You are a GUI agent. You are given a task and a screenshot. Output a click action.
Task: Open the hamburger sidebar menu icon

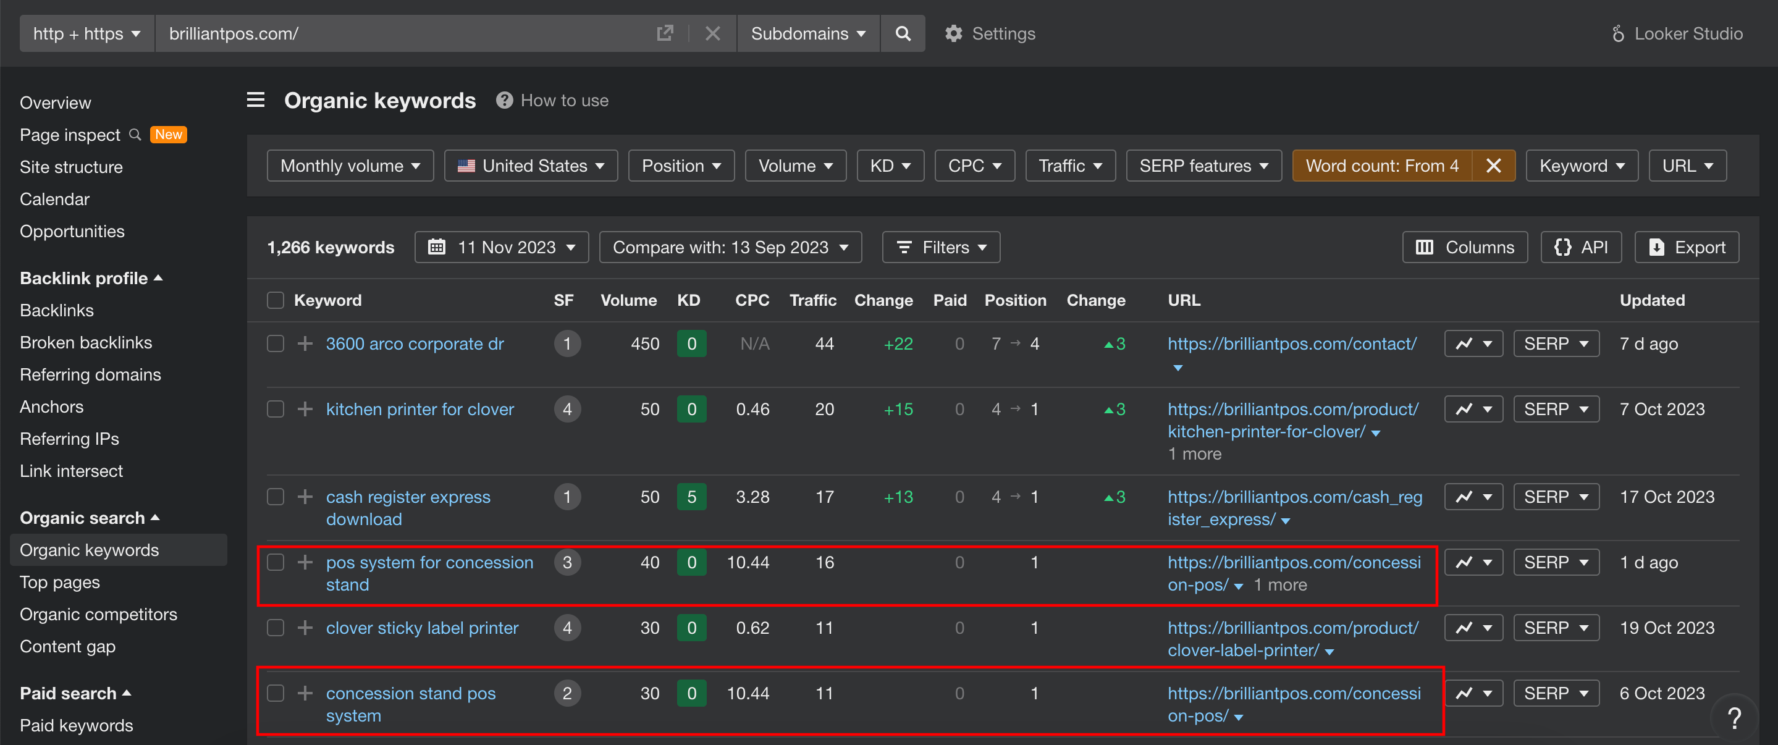pos(256,100)
